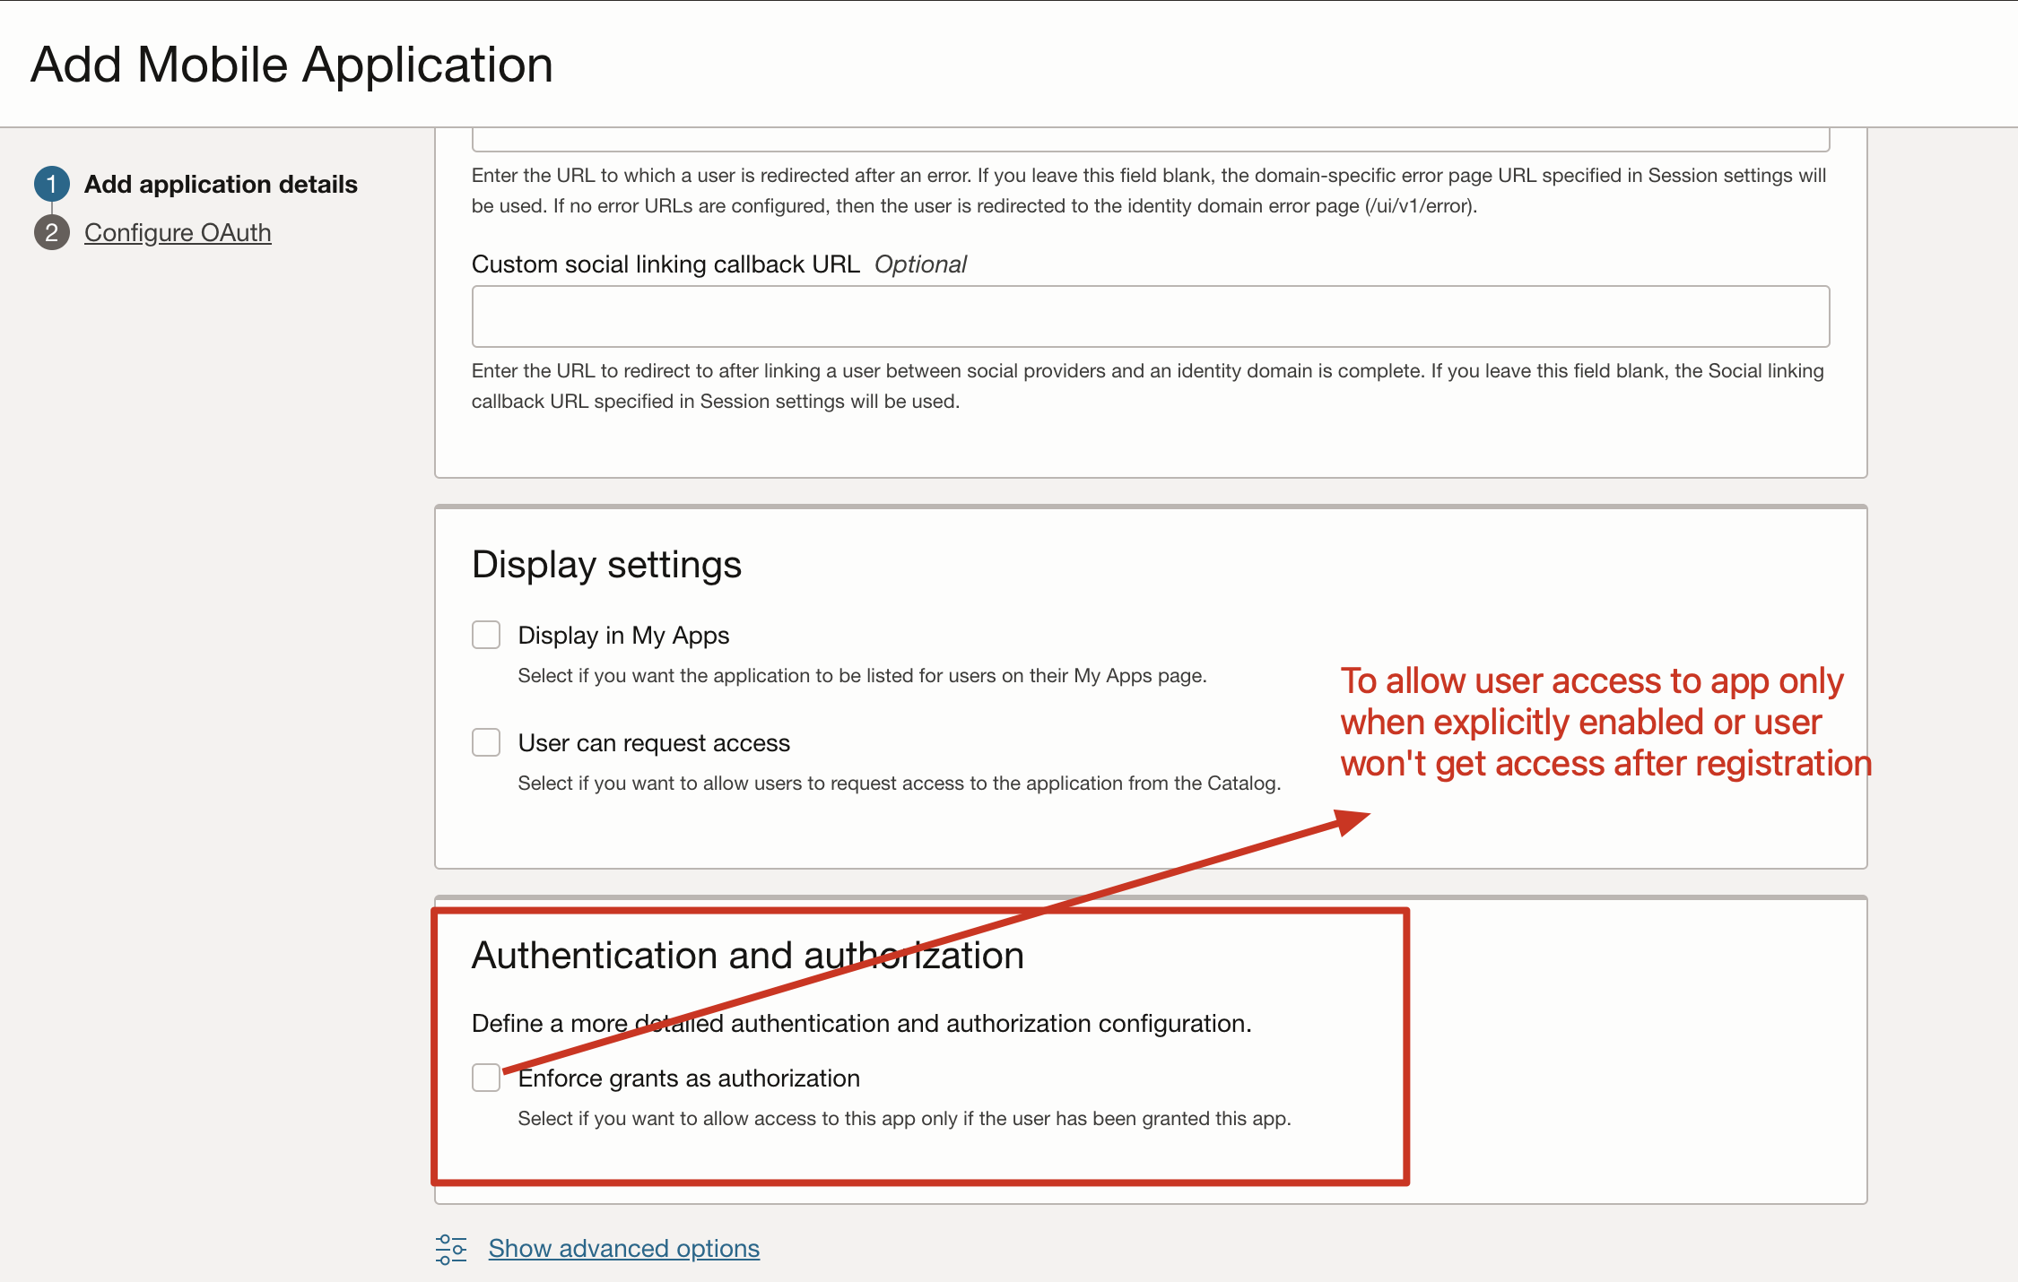Go to the Configure OAuth step
2018x1282 pixels.
click(x=178, y=232)
